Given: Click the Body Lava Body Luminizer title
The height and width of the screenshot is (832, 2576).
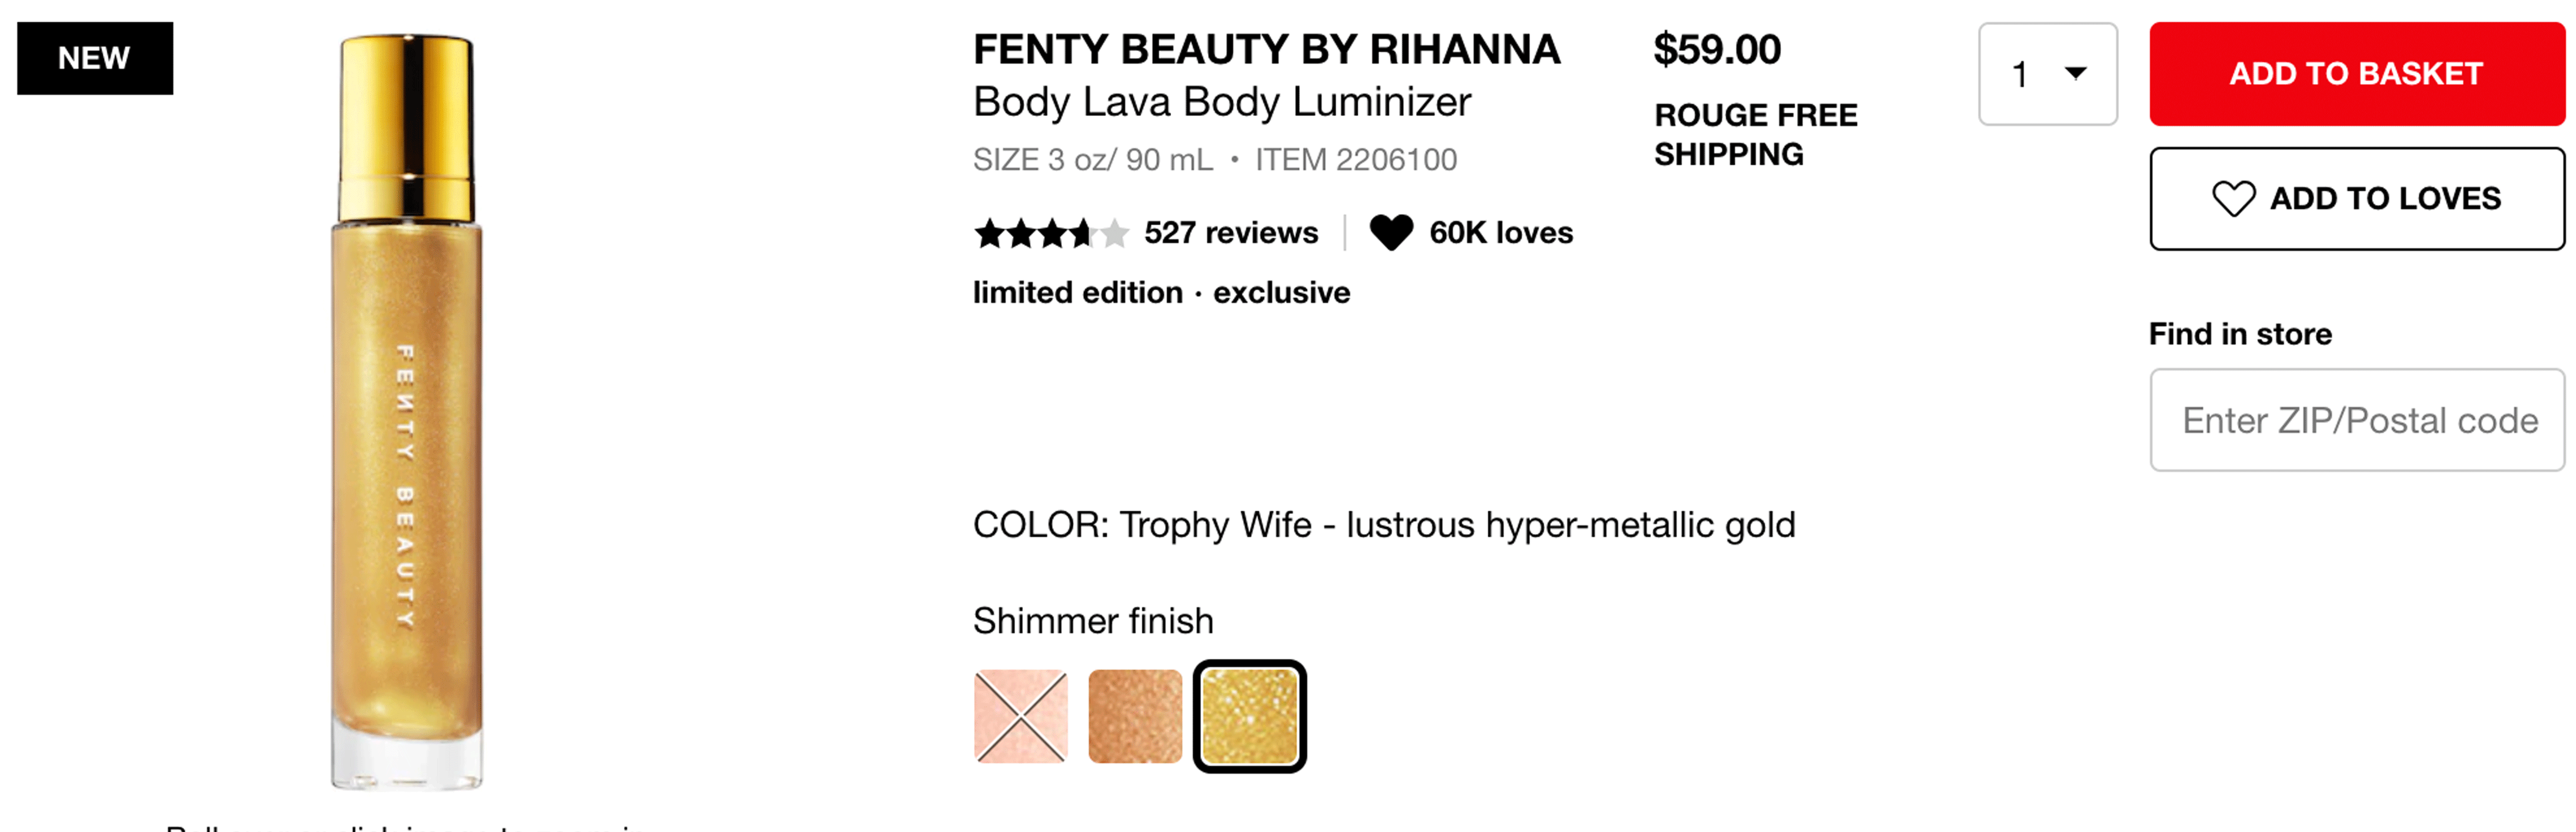Looking at the screenshot, I should (x=1222, y=102).
